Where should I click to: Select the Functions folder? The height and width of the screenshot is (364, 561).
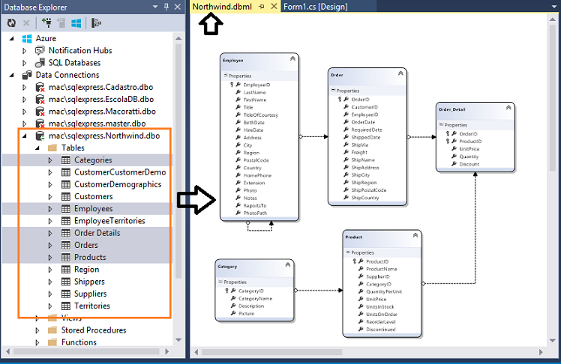[79, 342]
